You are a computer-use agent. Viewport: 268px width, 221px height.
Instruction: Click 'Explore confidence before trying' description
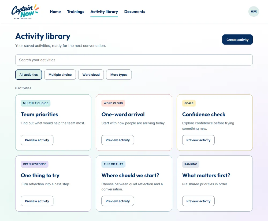208,126
